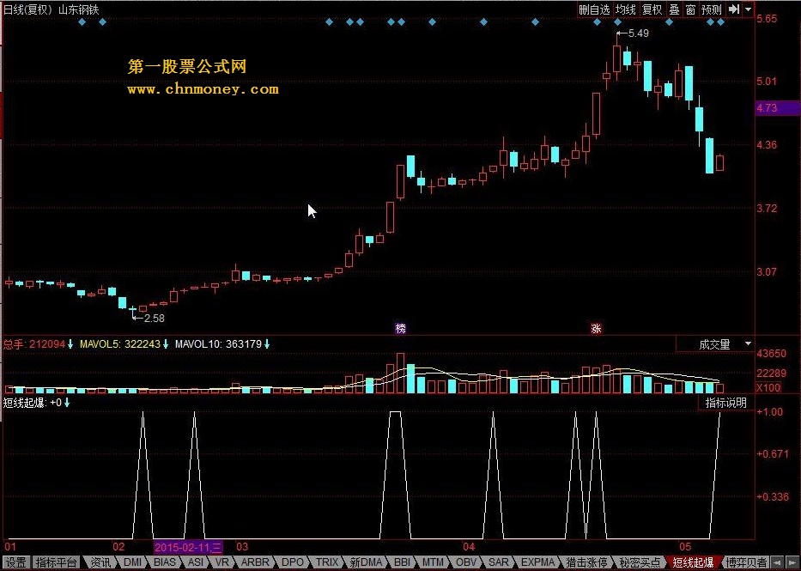Click the 叠 overlay button
801x571 pixels.
[x=674, y=9]
